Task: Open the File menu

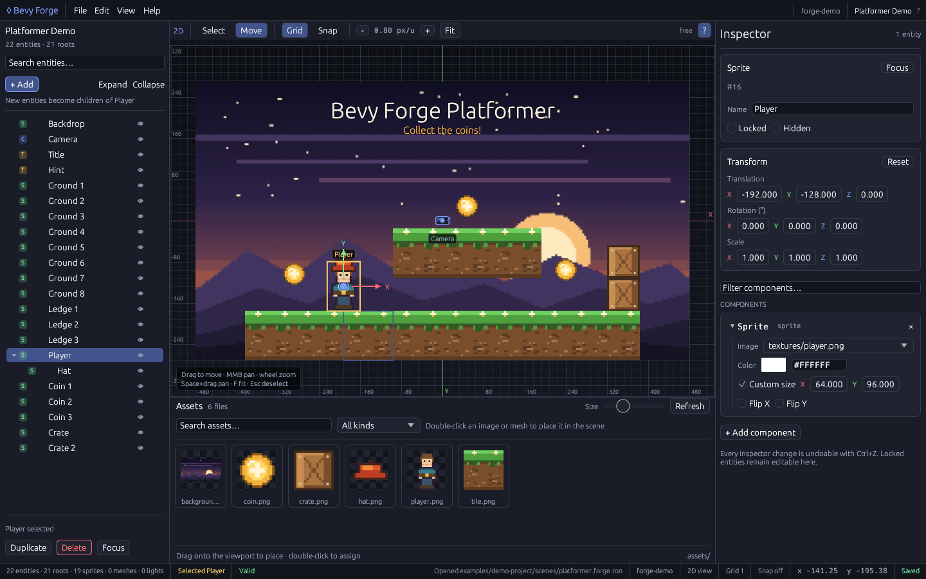Action: click(x=80, y=10)
